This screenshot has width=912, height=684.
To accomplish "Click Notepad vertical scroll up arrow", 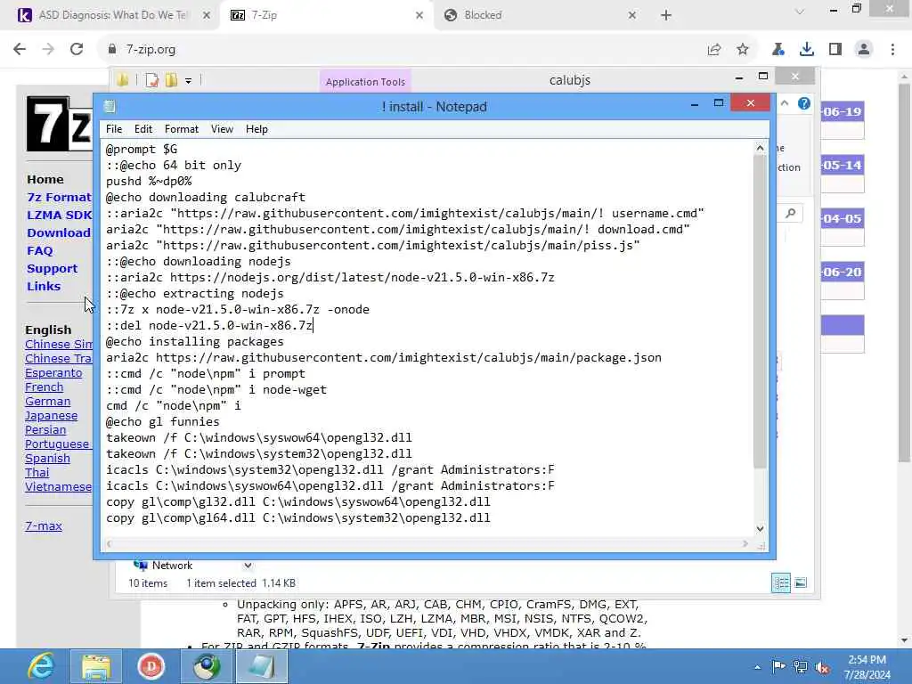I will click(760, 149).
